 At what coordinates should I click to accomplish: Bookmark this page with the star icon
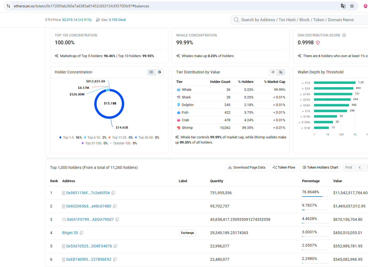point(352,6)
